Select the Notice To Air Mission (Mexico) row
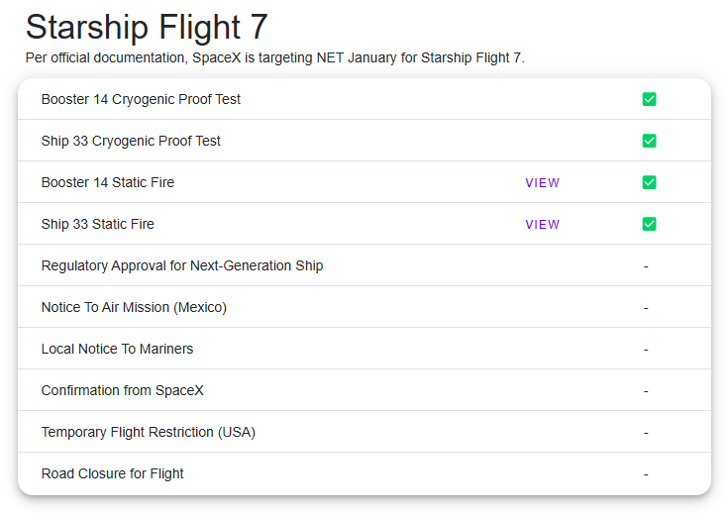Viewport: 728px width, 517px height. (134, 307)
